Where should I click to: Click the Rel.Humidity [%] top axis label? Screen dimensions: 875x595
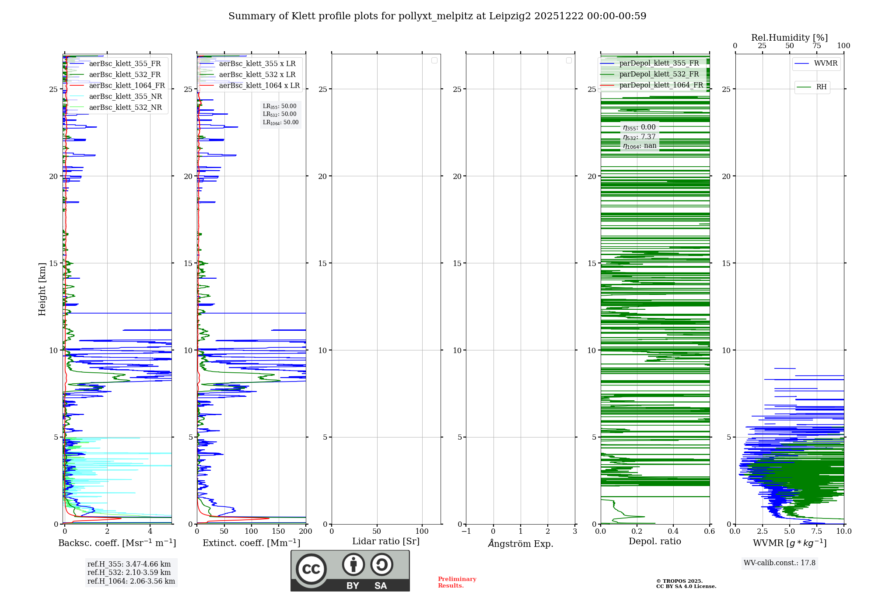[789, 38]
